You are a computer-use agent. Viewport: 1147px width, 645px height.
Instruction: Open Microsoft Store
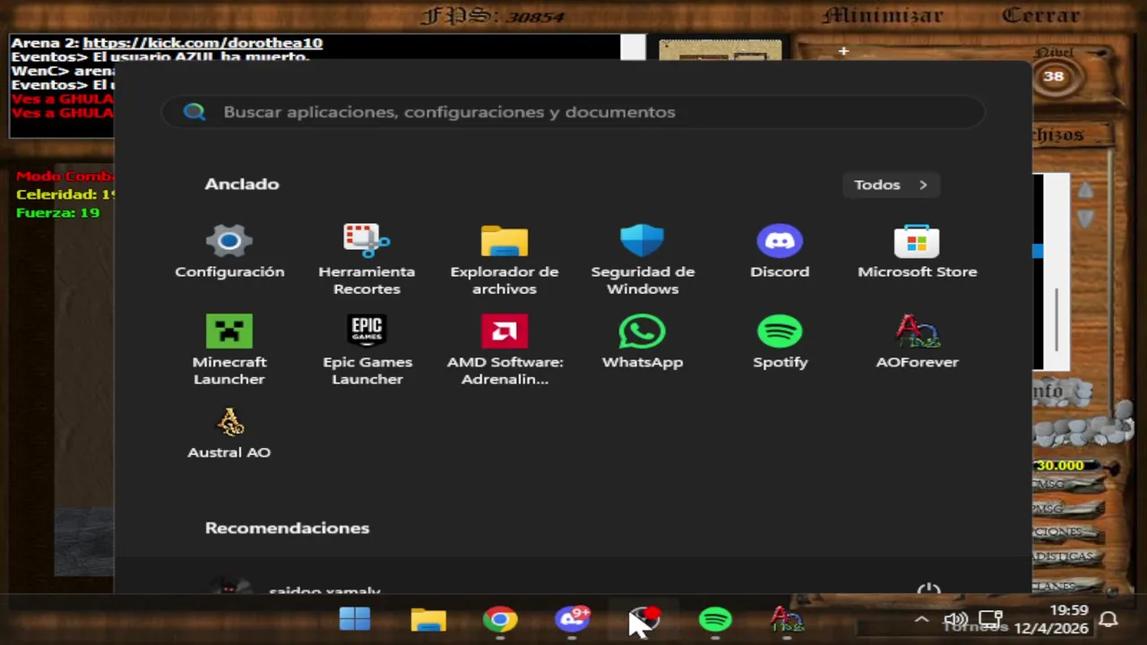(917, 252)
